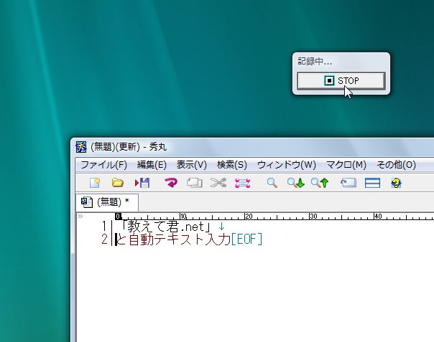
Task: Open search with the magnifier icon
Action: click(x=272, y=183)
